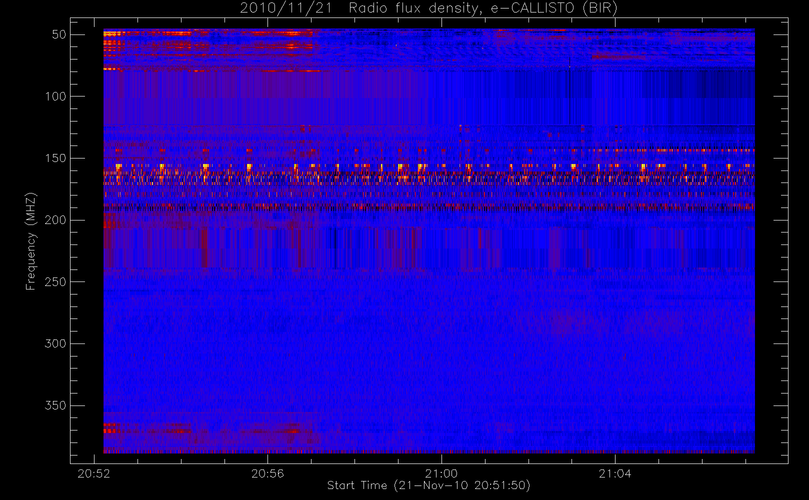The width and height of the screenshot is (809, 500).
Task: Click the 21:00 time tick label
Action: (x=441, y=473)
